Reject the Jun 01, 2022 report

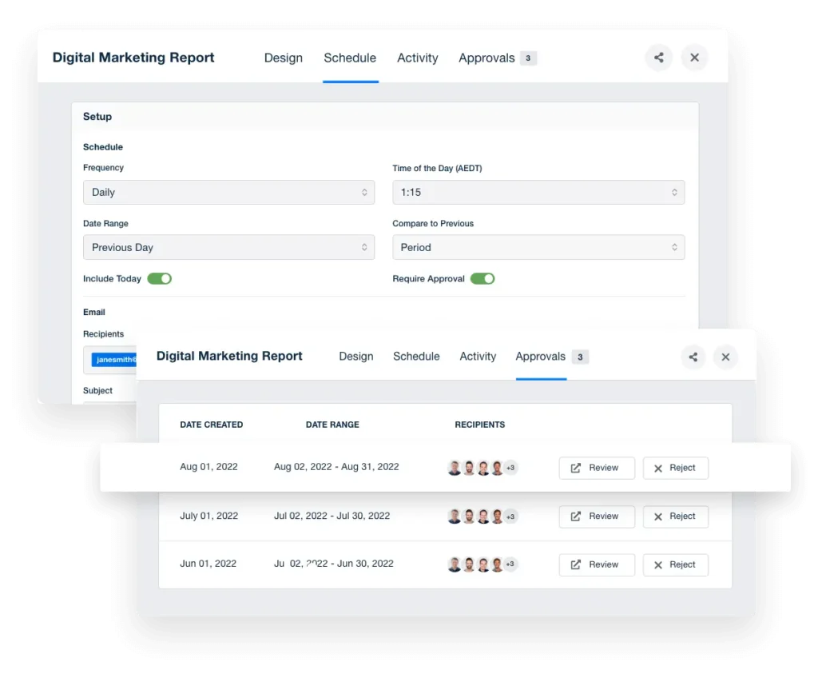[675, 564]
